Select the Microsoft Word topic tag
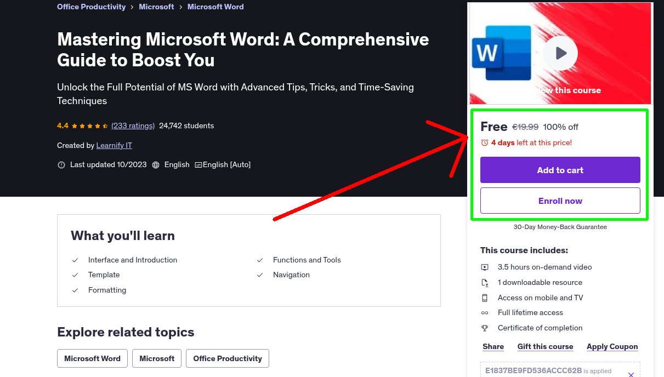The image size is (664, 377). [92, 358]
